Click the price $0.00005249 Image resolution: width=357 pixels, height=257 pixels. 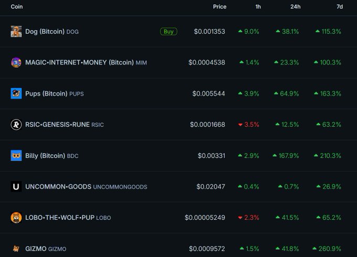205,218
